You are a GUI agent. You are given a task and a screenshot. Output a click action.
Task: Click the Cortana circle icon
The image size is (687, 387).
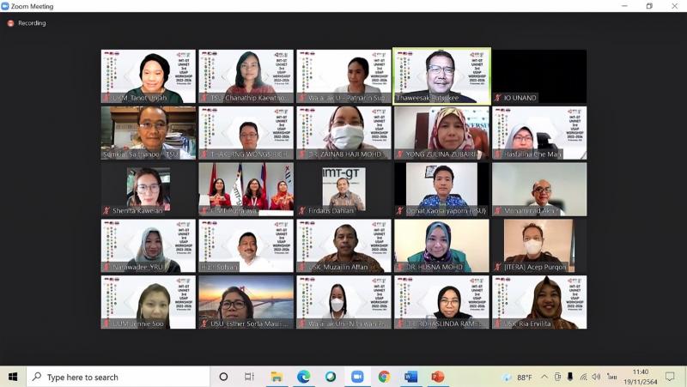pyautogui.click(x=223, y=377)
